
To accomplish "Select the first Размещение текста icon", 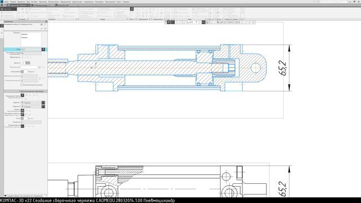I will tap(23, 95).
